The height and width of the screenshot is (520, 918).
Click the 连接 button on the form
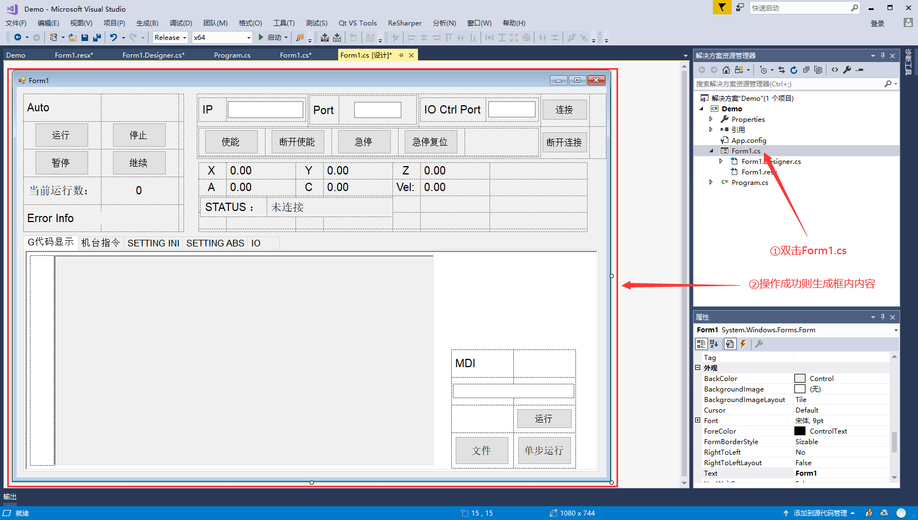564,110
